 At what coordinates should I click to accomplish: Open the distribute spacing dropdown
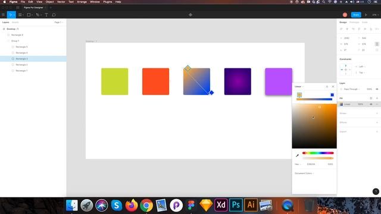[377, 29]
